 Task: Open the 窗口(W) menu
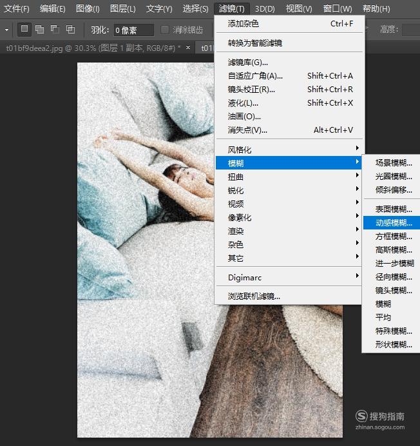tap(338, 9)
